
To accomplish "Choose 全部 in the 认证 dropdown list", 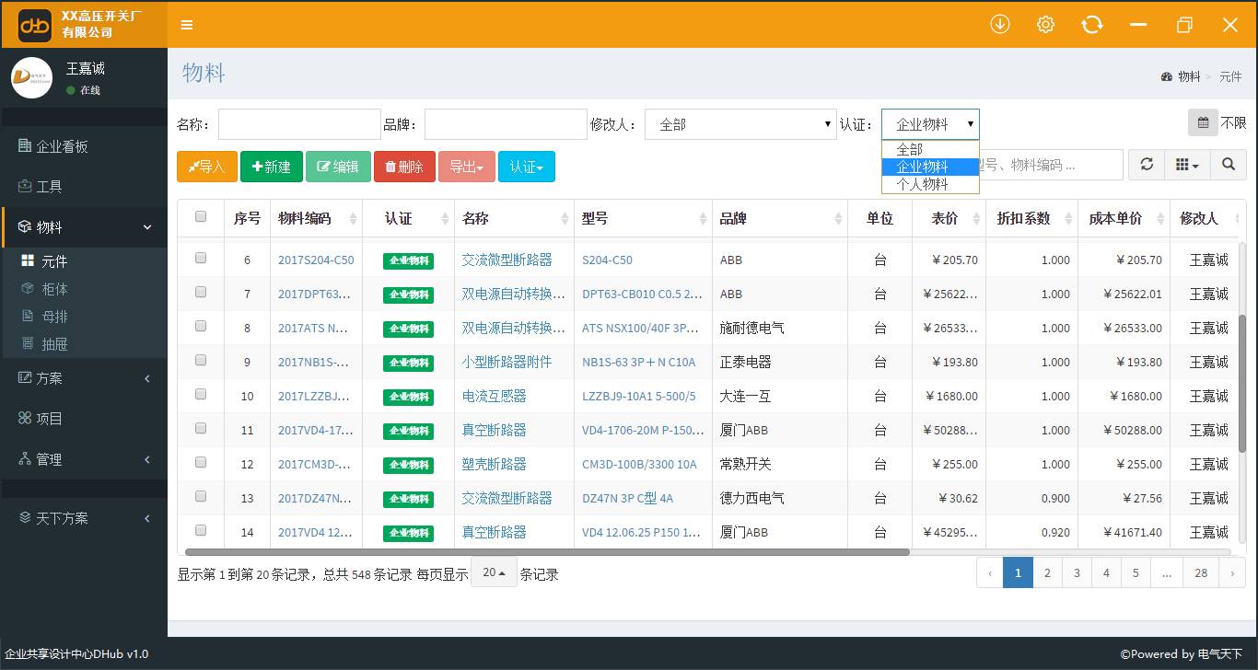I will (930, 149).
